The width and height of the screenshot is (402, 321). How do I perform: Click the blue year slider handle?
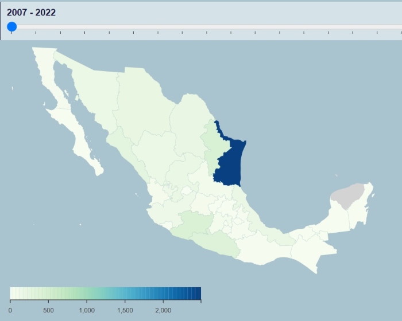click(11, 26)
